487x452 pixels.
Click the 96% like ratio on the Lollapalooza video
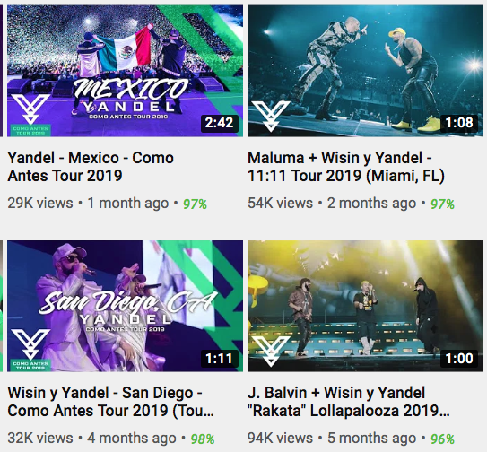coord(442,439)
